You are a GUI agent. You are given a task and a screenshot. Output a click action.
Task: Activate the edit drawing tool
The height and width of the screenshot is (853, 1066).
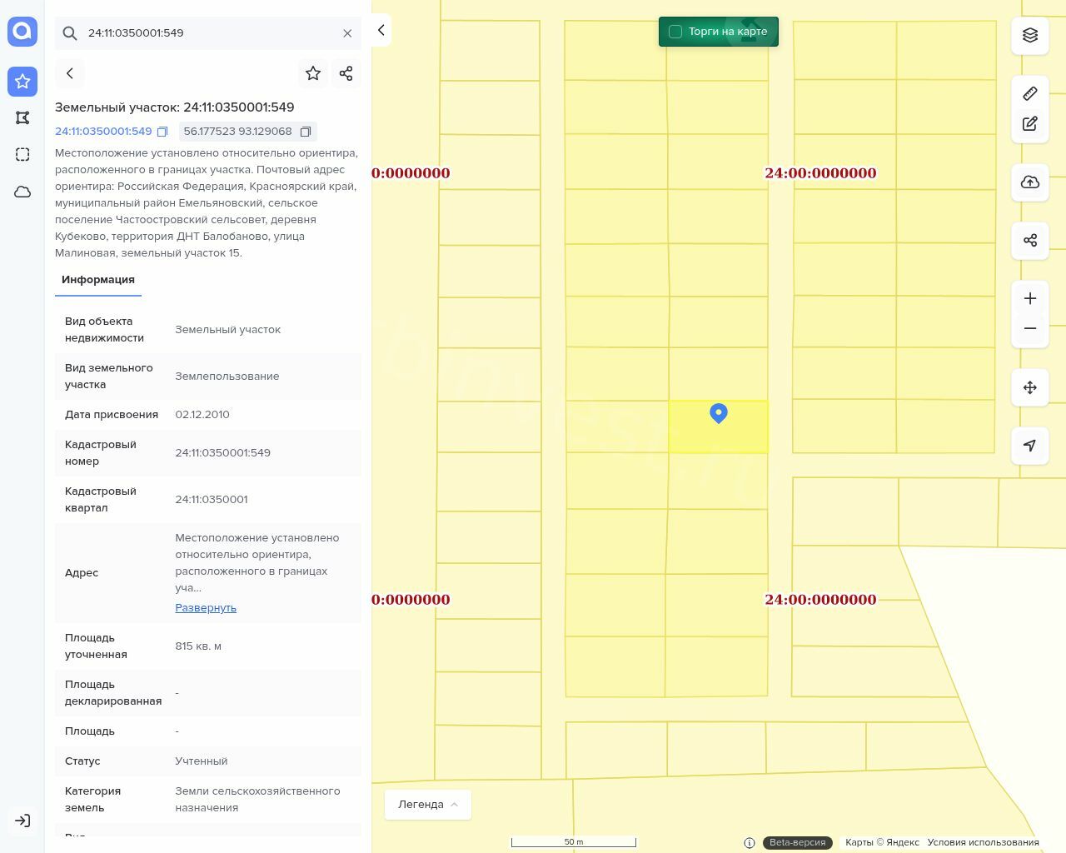tap(1030, 124)
